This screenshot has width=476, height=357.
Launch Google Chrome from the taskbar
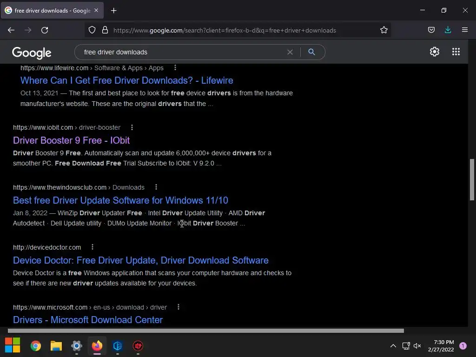coord(36,346)
